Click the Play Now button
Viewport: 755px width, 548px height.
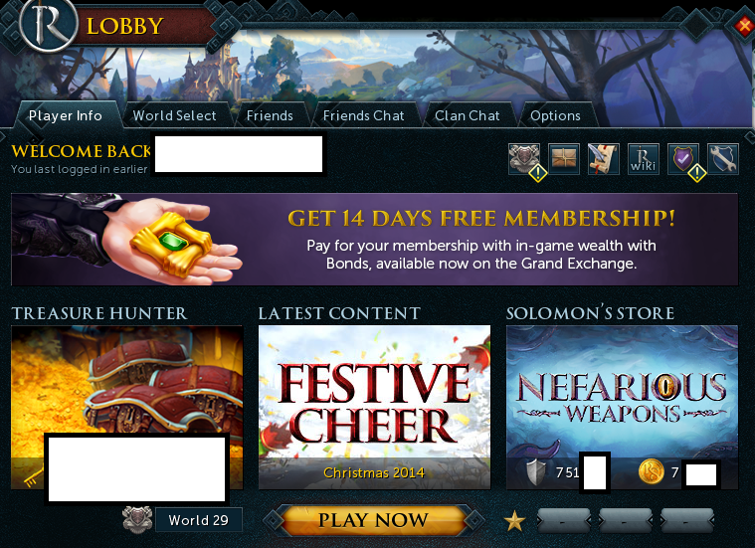click(373, 520)
